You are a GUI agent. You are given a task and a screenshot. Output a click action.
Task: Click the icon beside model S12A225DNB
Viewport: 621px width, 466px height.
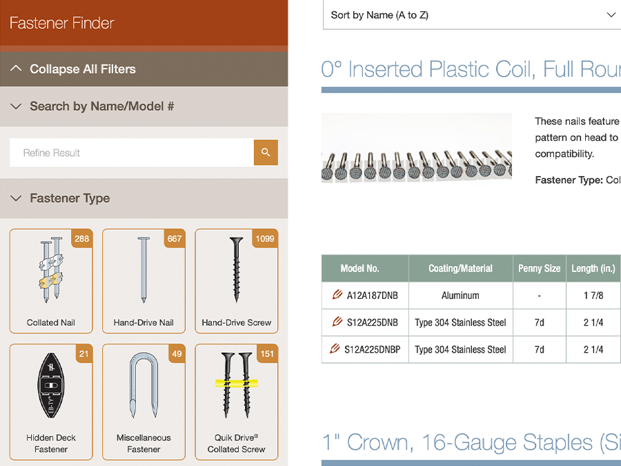[x=337, y=322]
